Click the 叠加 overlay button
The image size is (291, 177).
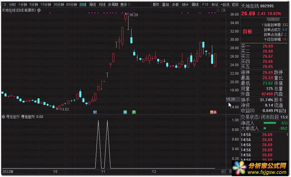pyautogui.click(x=165, y=5)
